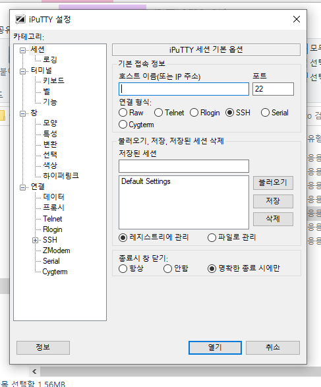Image resolution: width=321 pixels, height=387 pixels.
Task: Click the 삭제 button
Action: click(273, 219)
